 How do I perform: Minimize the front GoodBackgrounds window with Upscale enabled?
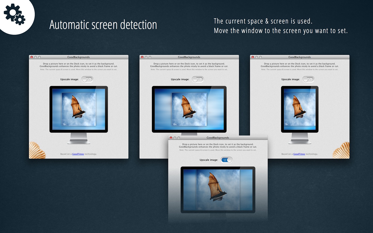pyautogui.click(x=175, y=138)
